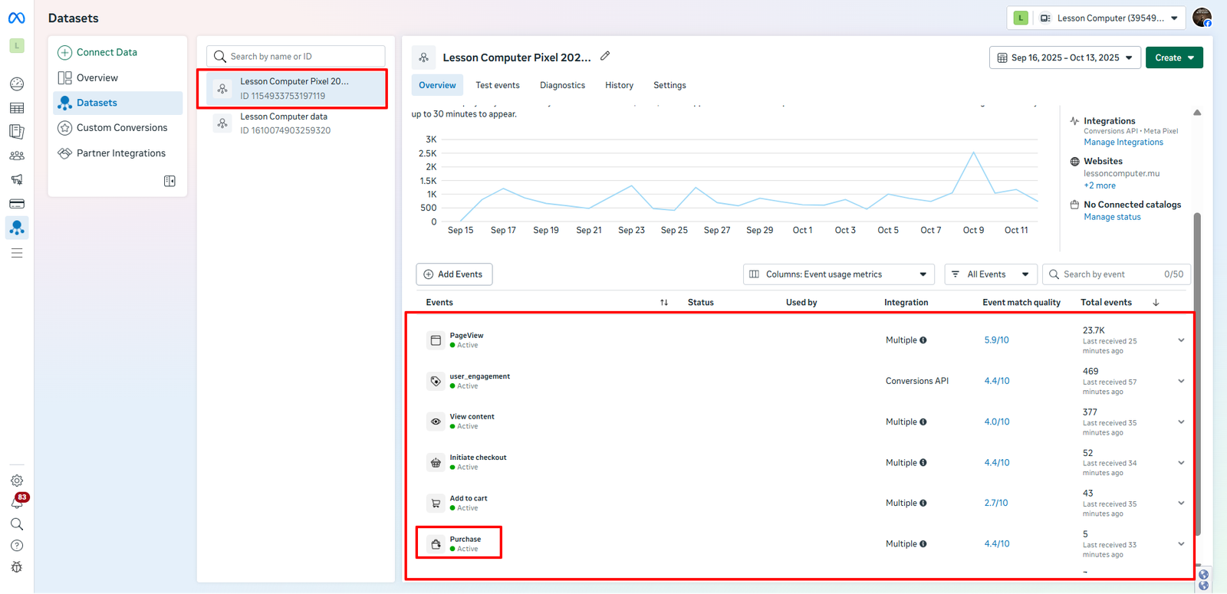Screen dimensions: 1227x594
Task: Sort events by the Events column arrows
Action: click(664, 303)
